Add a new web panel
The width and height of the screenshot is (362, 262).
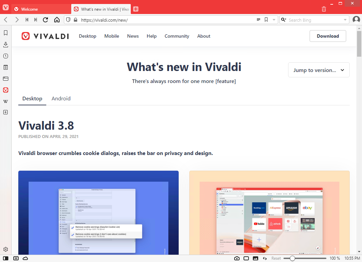click(6, 112)
